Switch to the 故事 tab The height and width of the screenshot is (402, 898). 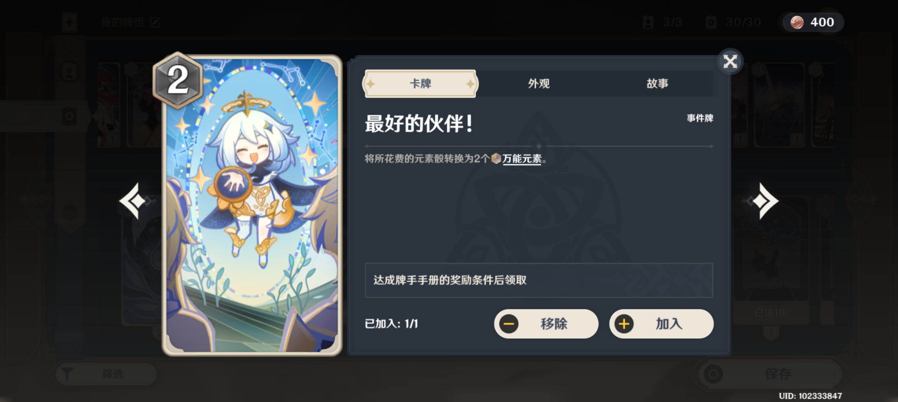point(657,84)
